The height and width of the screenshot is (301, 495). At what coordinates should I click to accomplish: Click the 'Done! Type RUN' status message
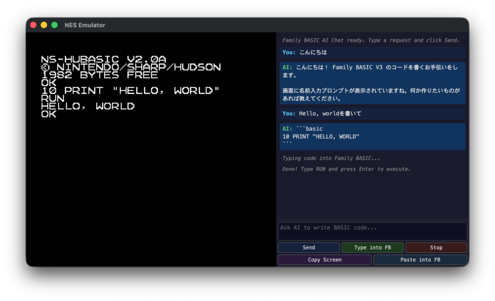pos(346,169)
